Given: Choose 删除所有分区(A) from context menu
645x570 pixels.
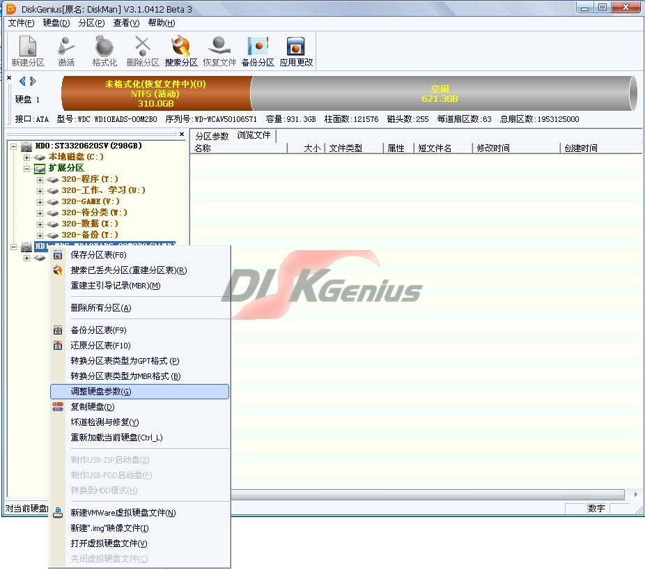Looking at the screenshot, I should [x=139, y=308].
